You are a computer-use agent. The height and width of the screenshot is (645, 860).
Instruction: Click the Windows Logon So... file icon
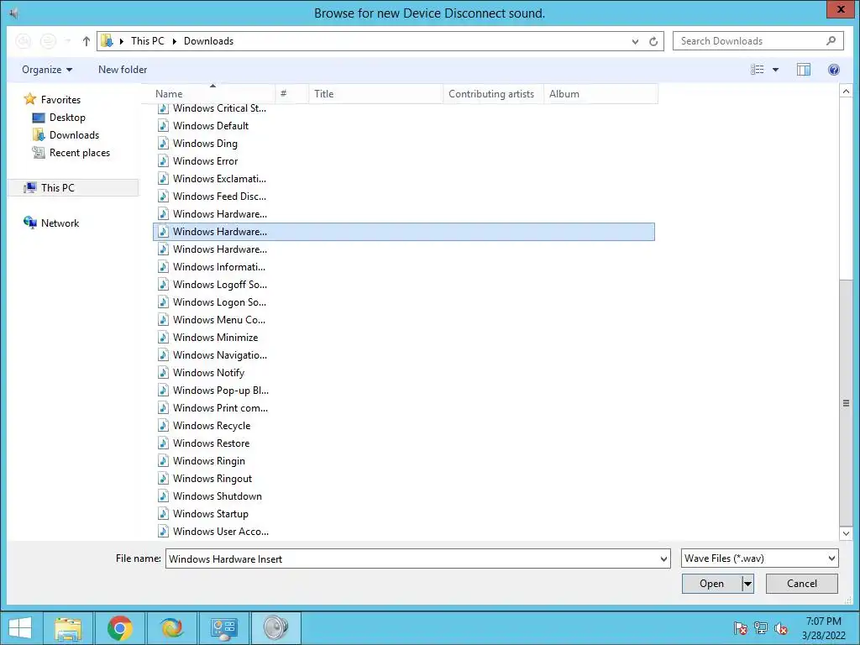(x=163, y=302)
